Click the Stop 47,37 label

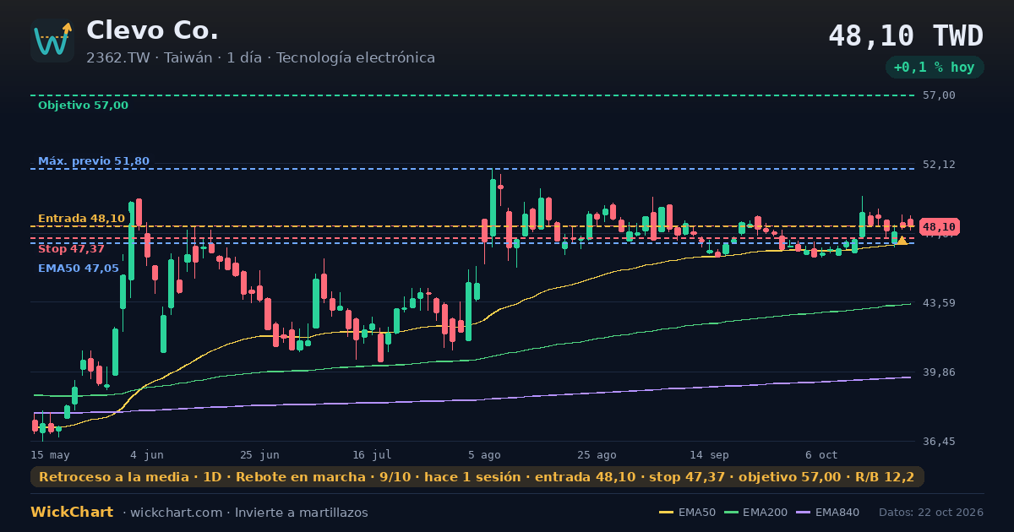pyautogui.click(x=71, y=249)
